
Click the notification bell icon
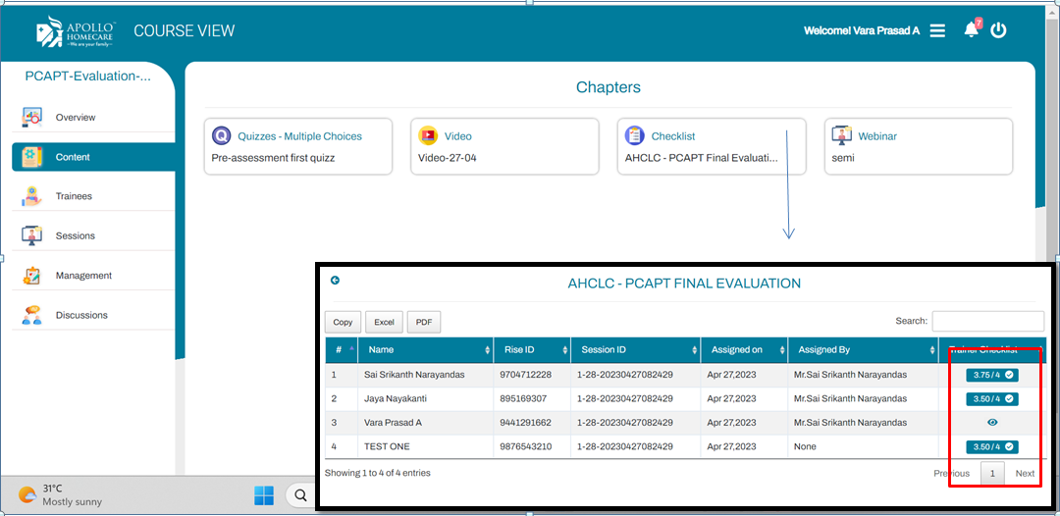pyautogui.click(x=972, y=29)
